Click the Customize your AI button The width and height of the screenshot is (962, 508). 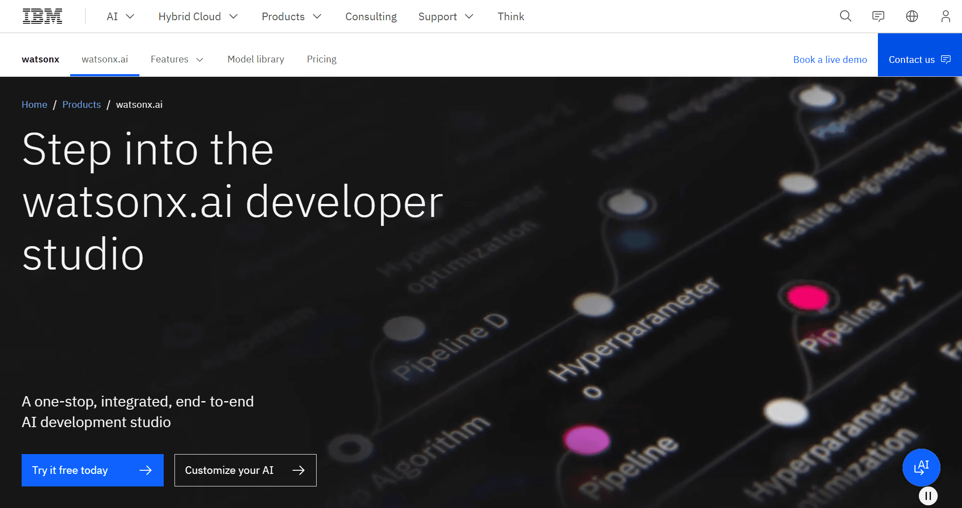245,470
